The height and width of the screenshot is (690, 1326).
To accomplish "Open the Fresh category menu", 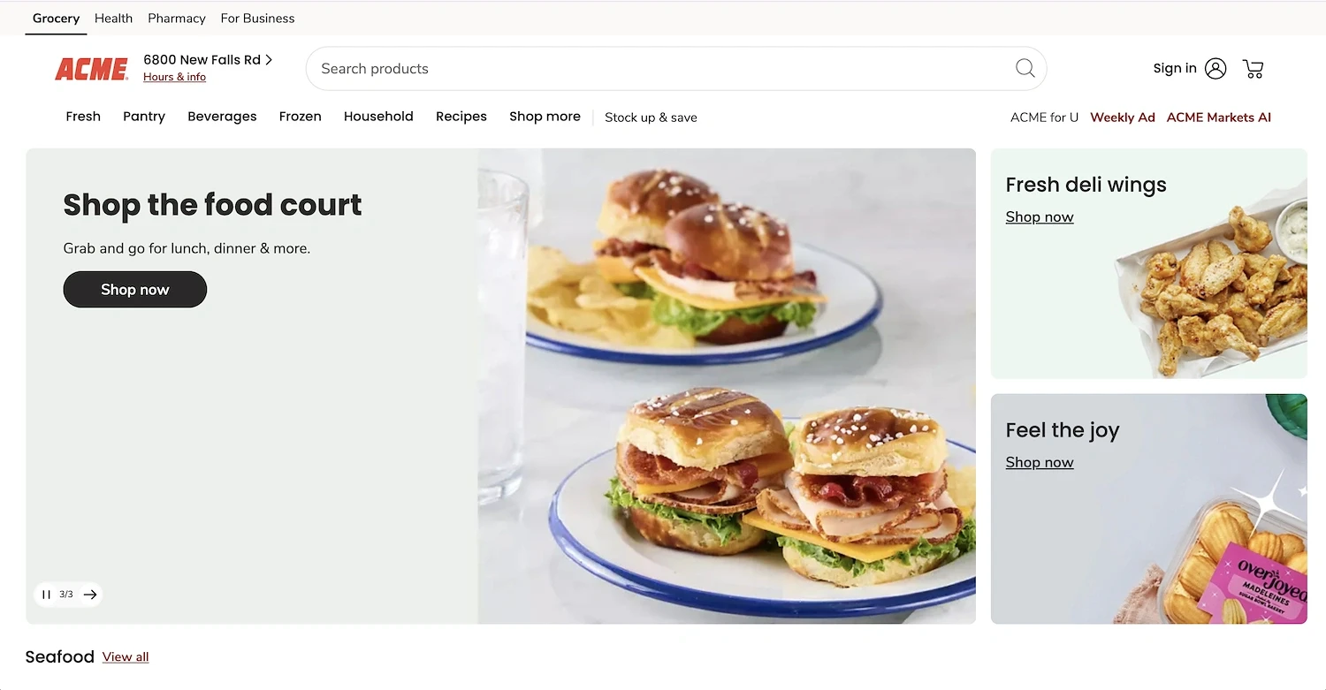I will click(x=83, y=117).
